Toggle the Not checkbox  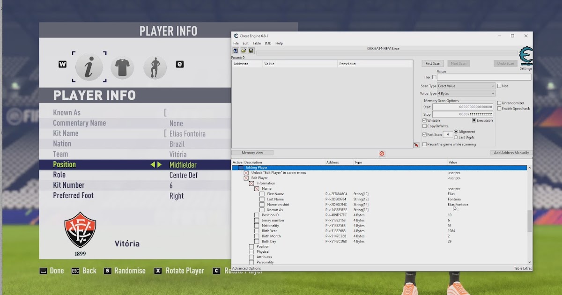499,86
